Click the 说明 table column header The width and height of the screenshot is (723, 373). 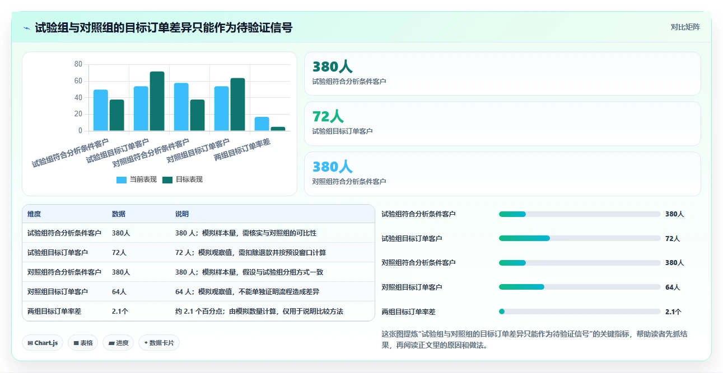point(182,214)
